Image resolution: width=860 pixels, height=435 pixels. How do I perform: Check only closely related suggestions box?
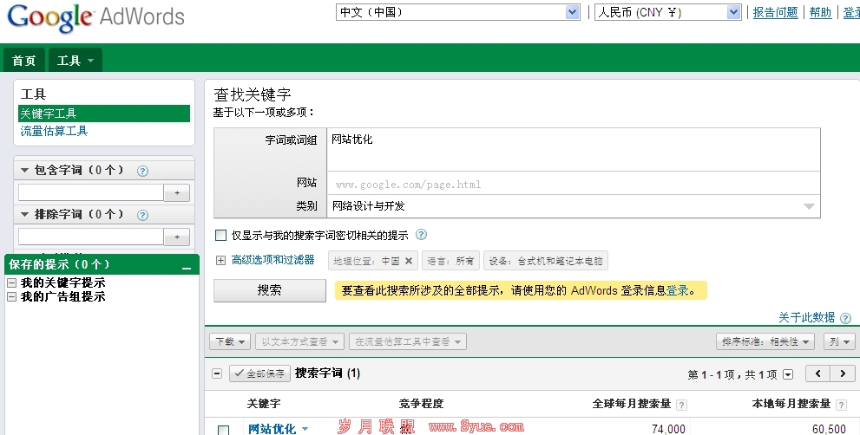tap(221, 235)
